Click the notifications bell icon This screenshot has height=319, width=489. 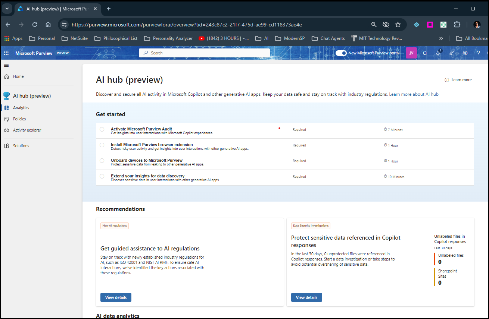[x=425, y=53]
